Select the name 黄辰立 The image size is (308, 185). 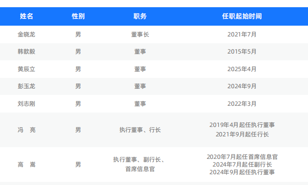point(26,69)
